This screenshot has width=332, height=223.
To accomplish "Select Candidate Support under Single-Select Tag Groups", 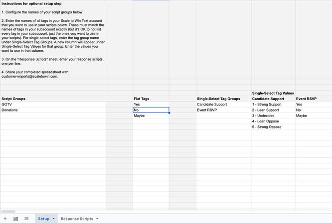I will pyautogui.click(x=224, y=105).
